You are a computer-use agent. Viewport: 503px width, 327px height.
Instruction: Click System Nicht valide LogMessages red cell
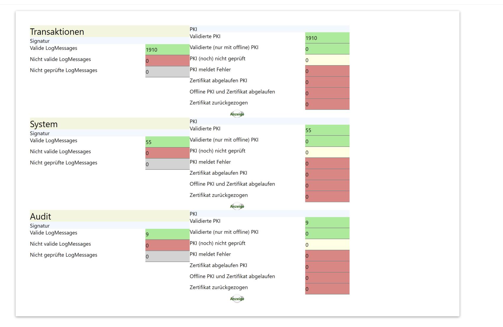[167, 153]
